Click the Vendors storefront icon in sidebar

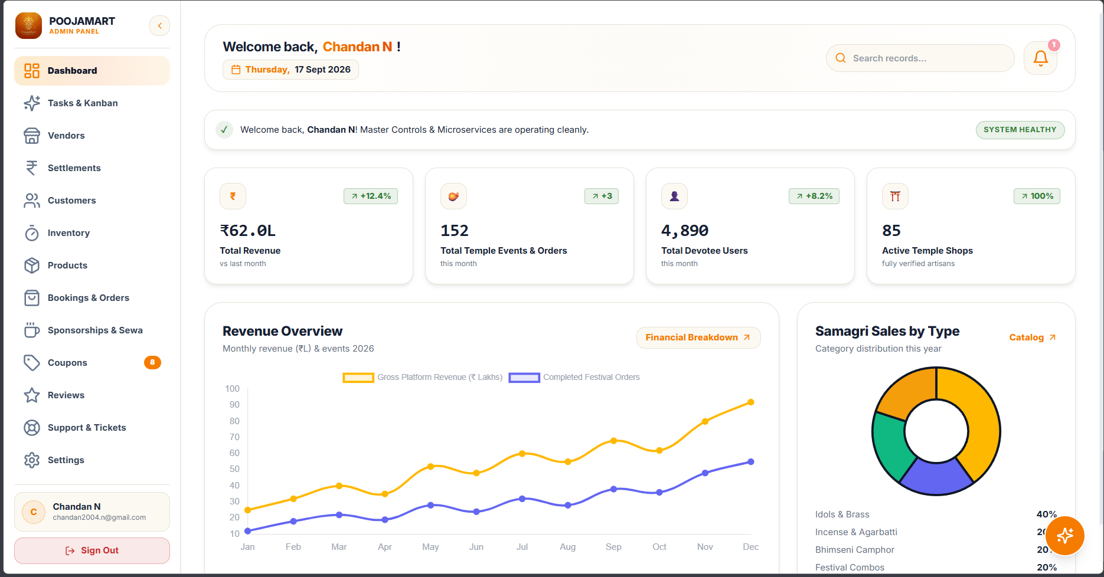pyautogui.click(x=32, y=136)
